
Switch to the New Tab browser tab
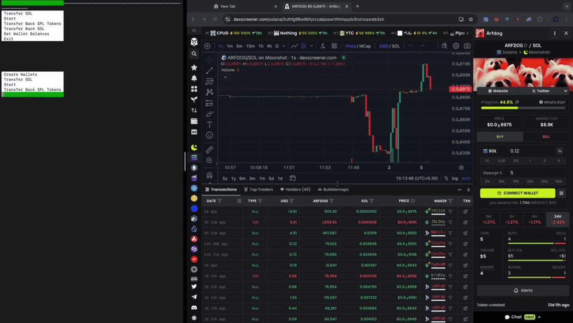(x=245, y=6)
